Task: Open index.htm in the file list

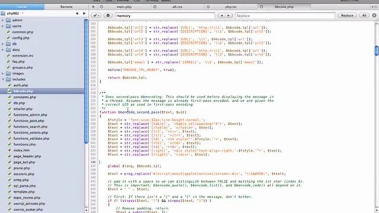Action: pyautogui.click(x=21, y=150)
